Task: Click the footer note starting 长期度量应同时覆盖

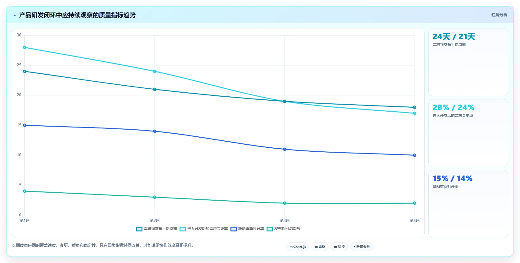Action: 103,245
